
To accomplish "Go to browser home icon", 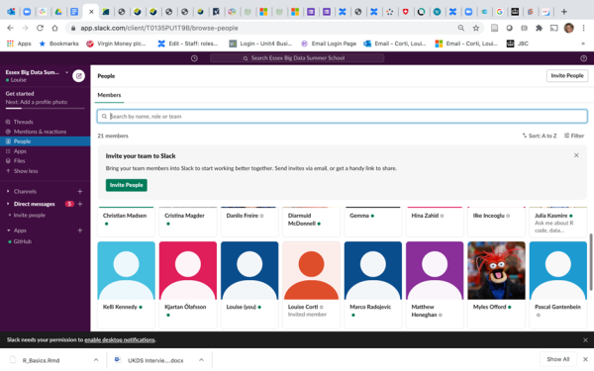I will [x=54, y=28].
